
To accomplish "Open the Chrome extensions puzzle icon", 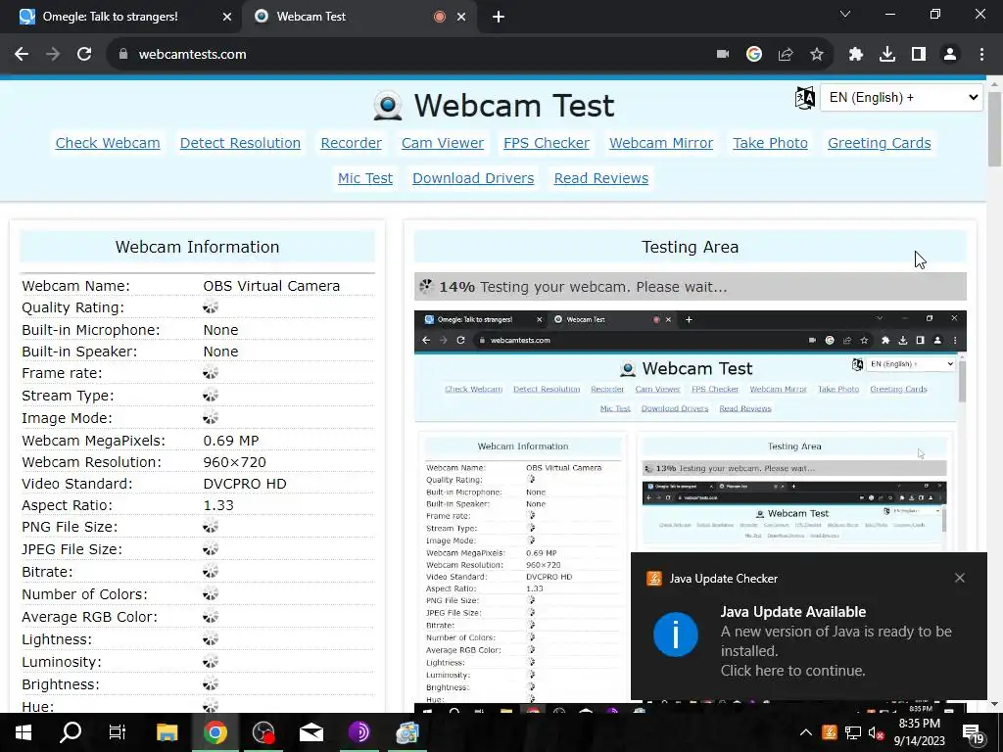I will coord(856,55).
